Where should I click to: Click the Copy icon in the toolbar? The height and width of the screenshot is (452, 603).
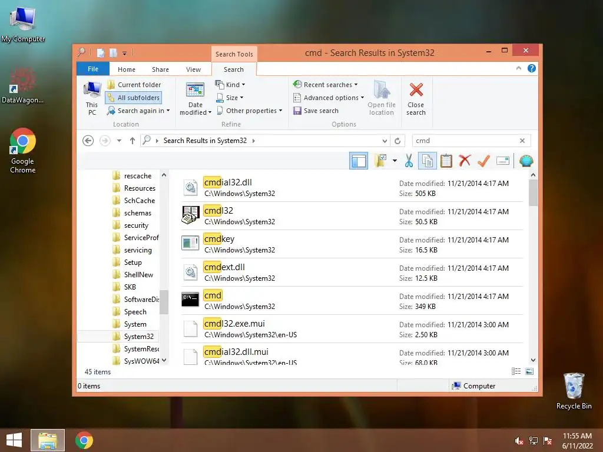tap(427, 161)
